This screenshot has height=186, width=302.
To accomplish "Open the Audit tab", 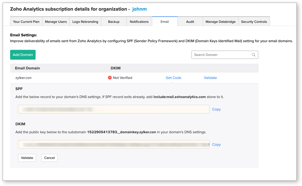I will 190,21.
